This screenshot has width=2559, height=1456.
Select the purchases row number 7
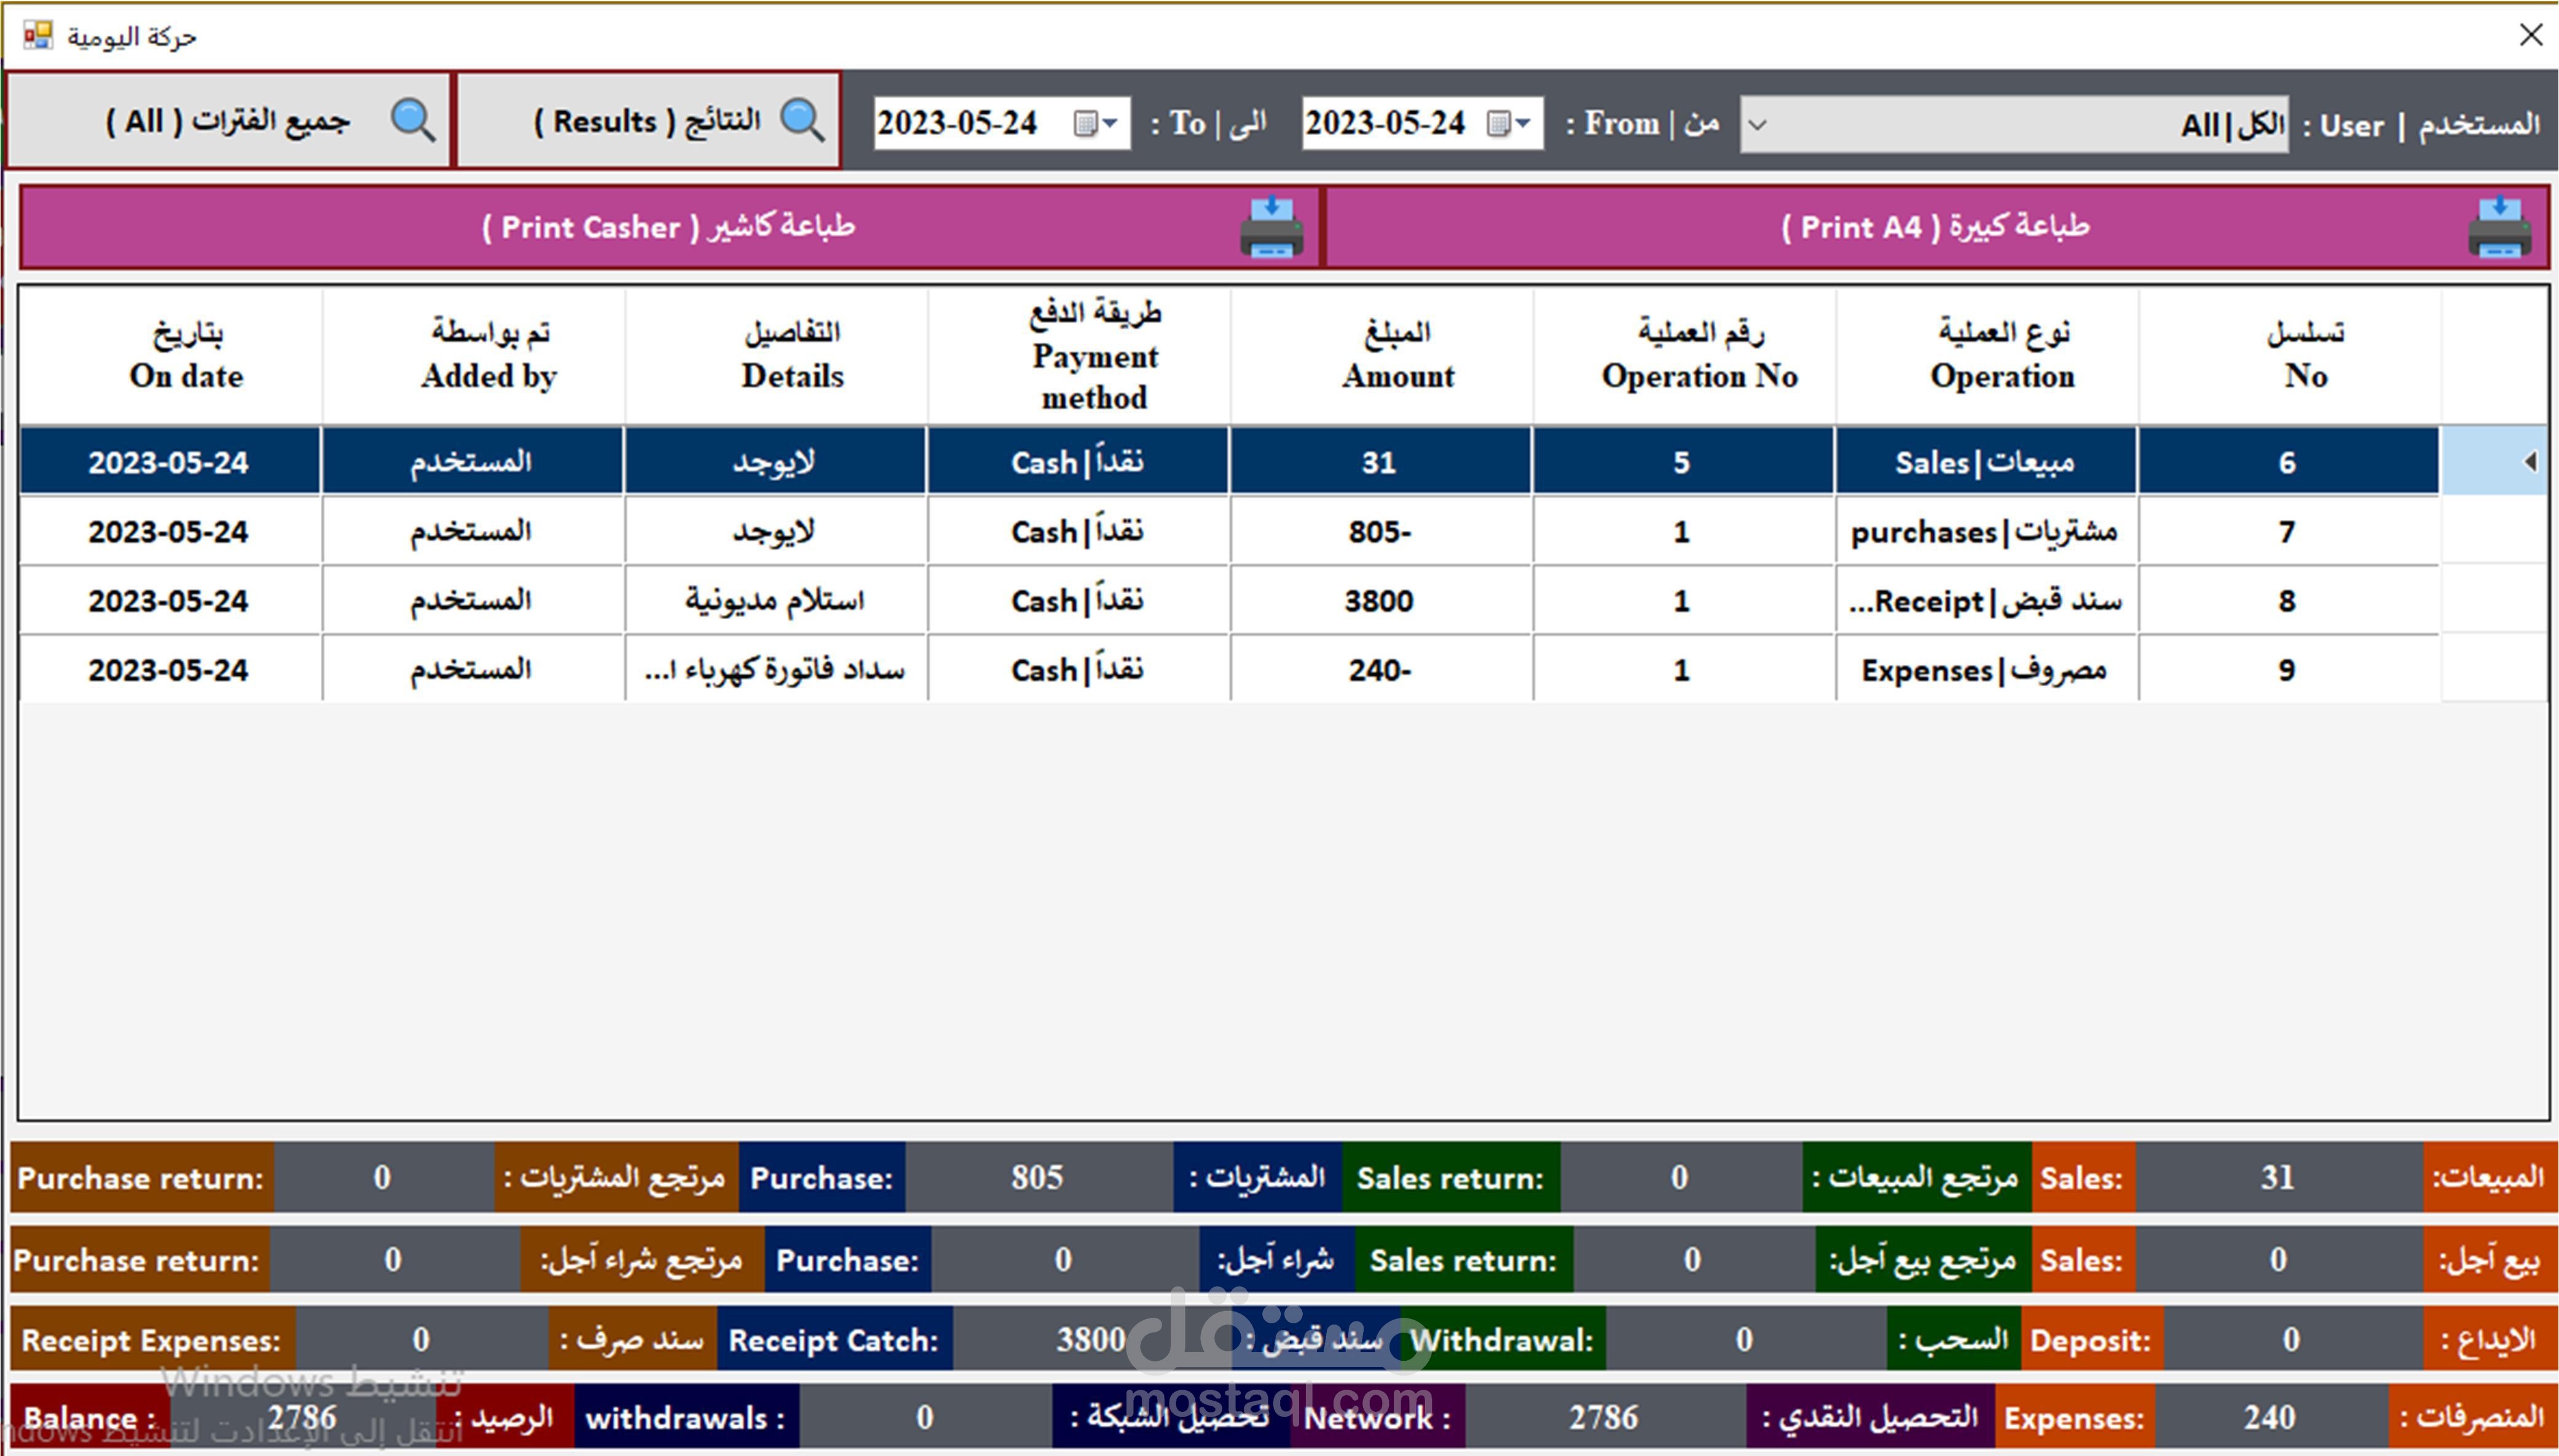click(x=2286, y=532)
